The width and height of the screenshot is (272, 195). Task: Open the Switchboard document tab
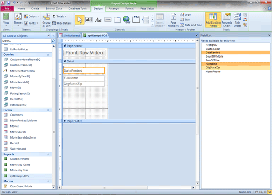tap(70, 36)
